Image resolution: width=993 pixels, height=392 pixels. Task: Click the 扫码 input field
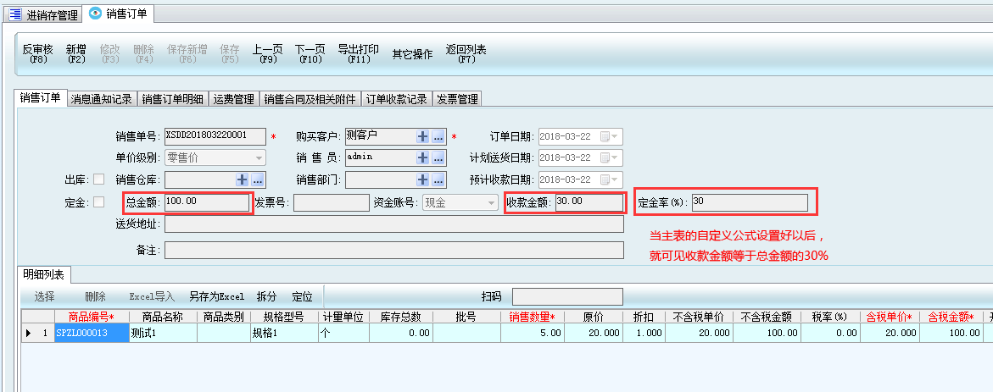566,296
